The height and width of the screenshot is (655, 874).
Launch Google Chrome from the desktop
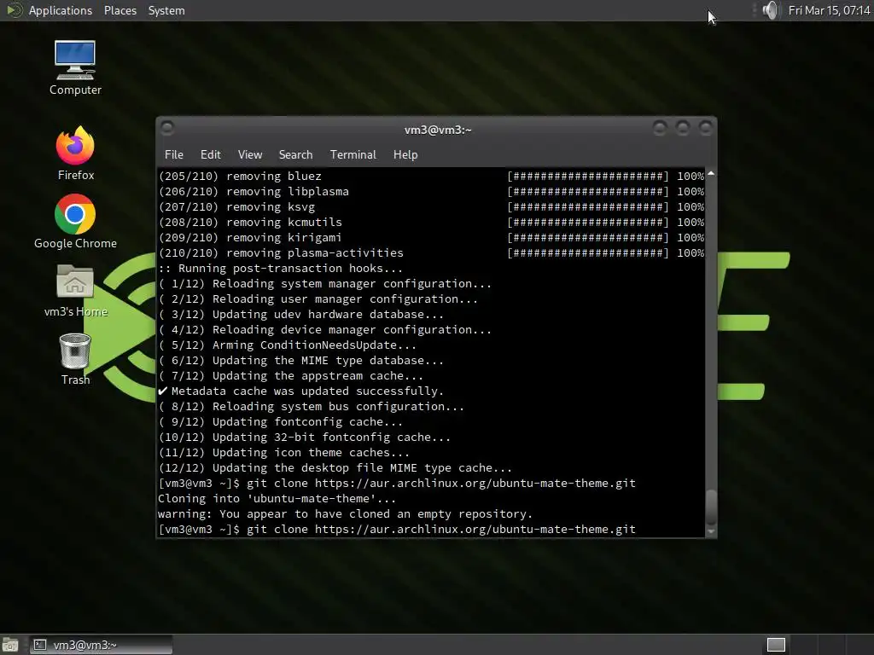tap(75, 222)
